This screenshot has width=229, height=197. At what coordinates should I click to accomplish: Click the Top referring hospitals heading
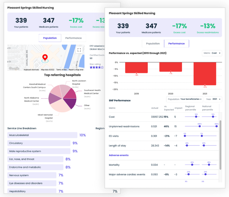[x=62, y=75]
